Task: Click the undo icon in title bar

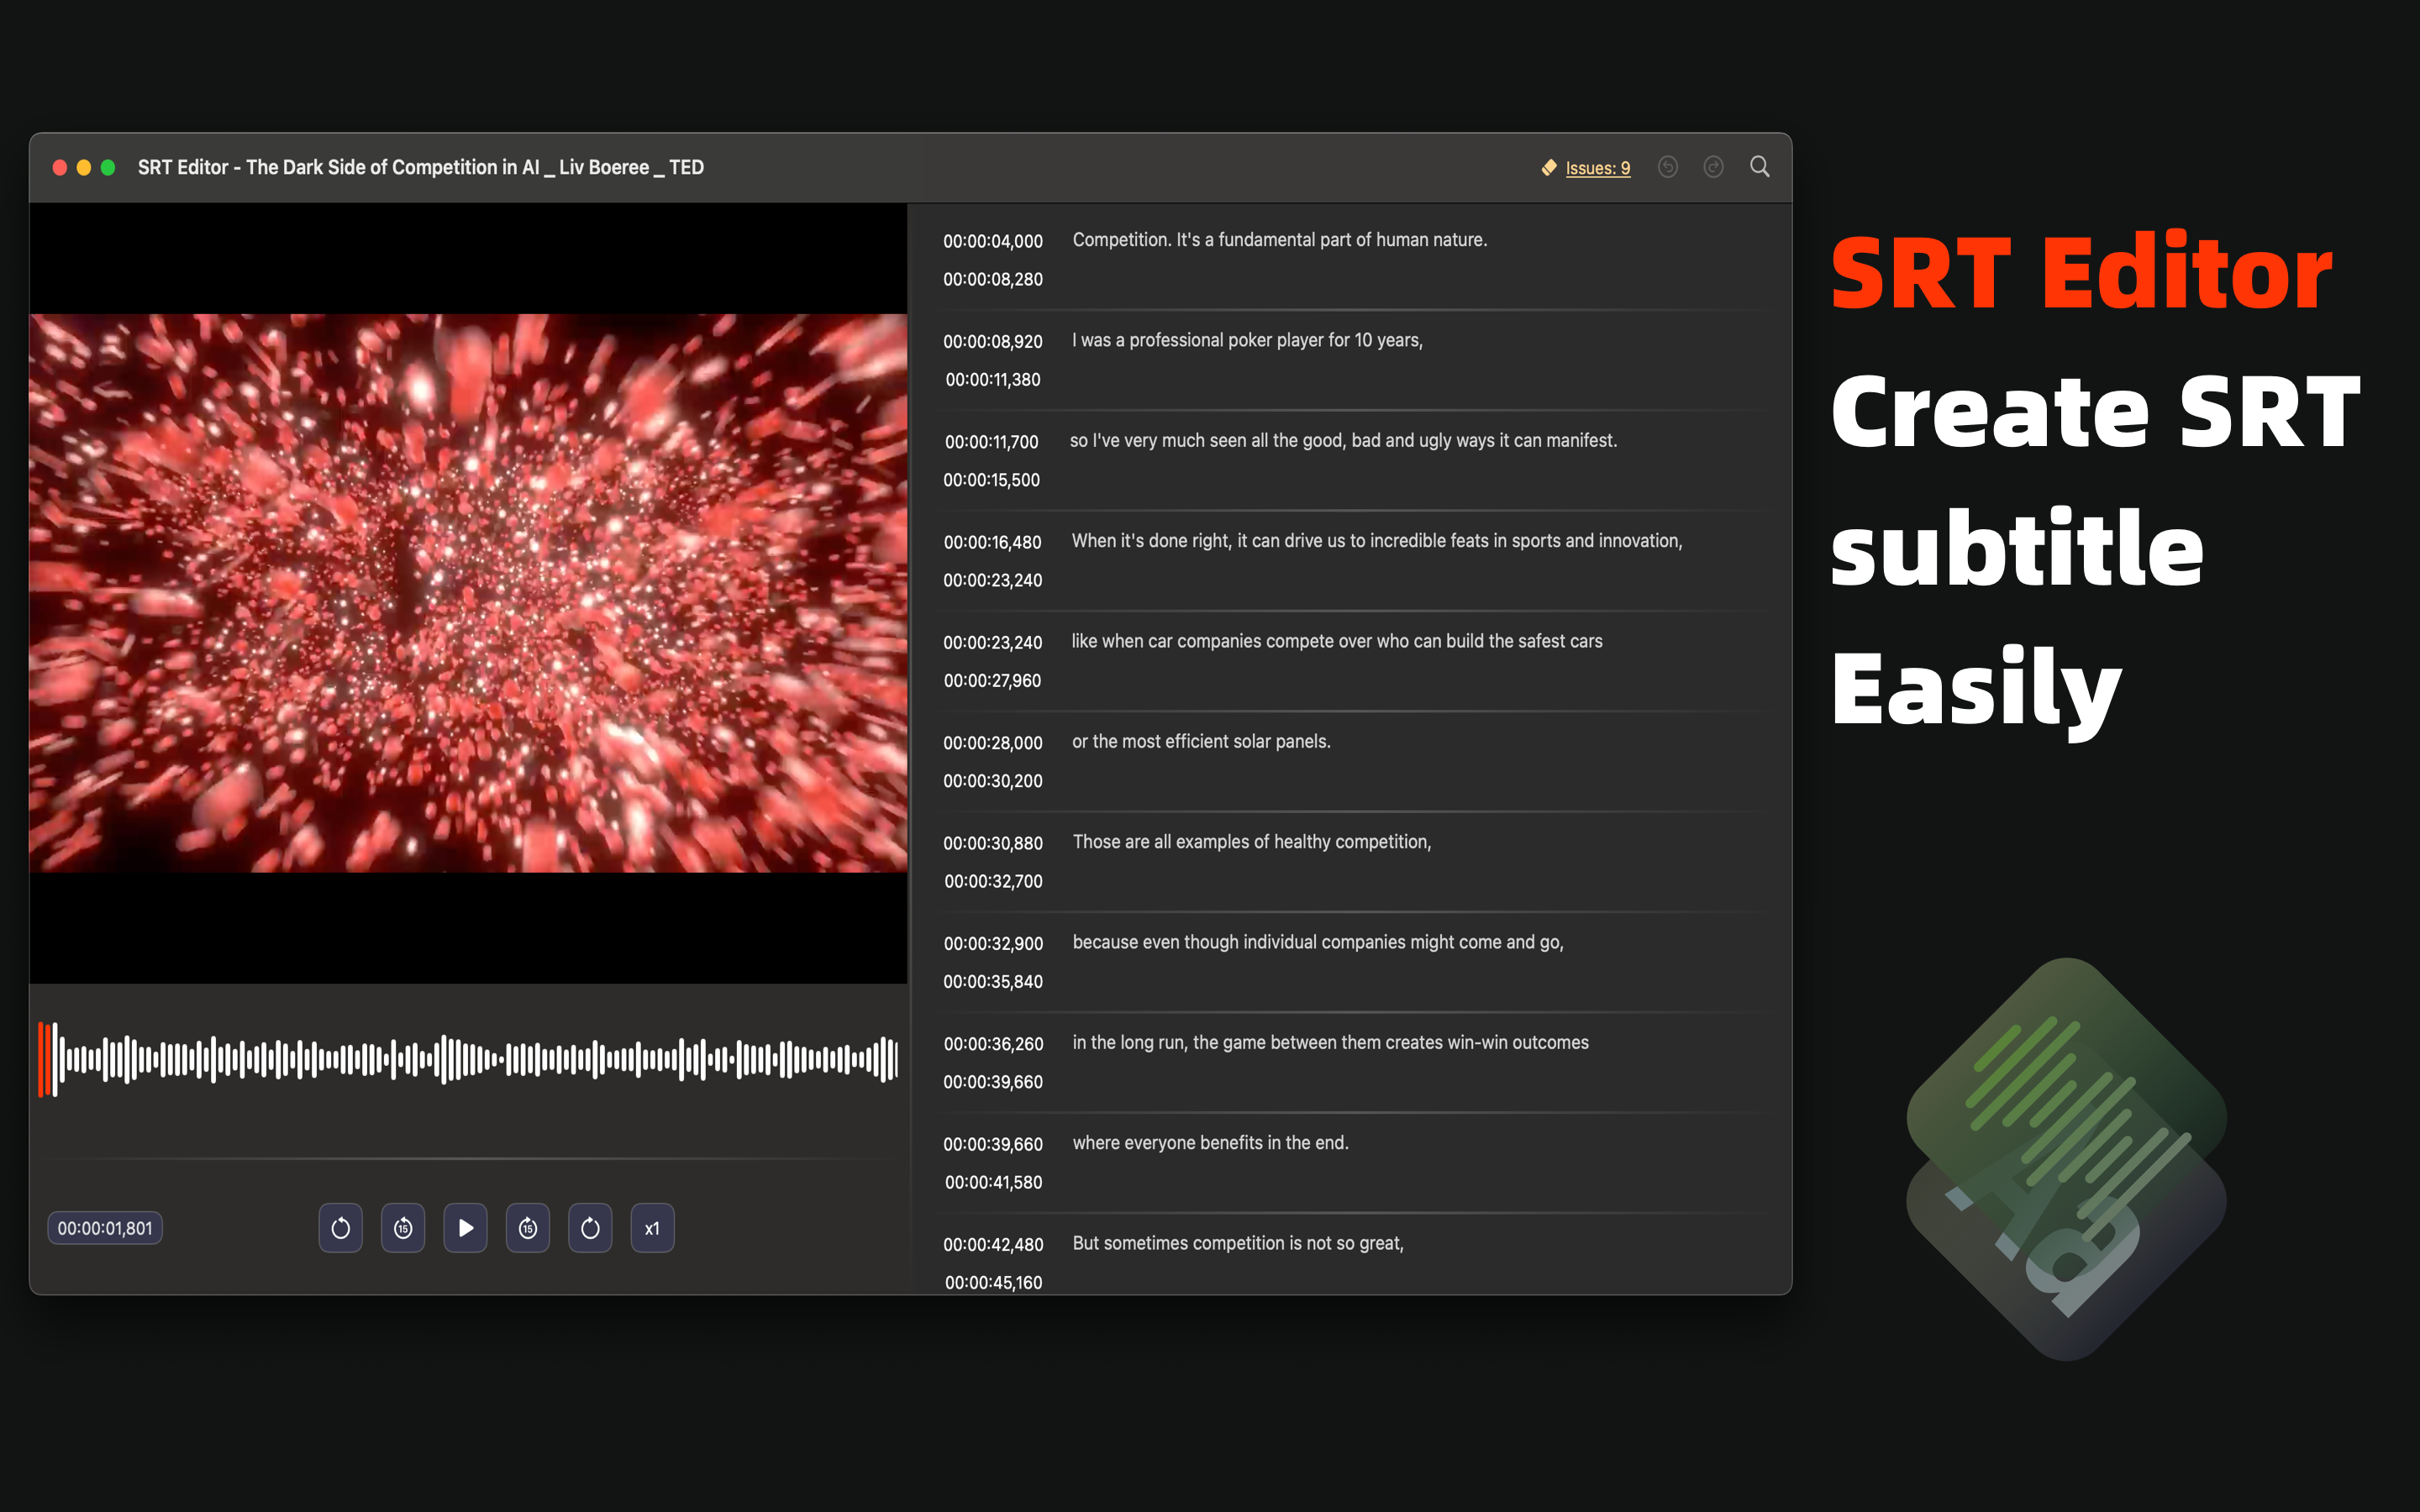Action: (x=1667, y=167)
